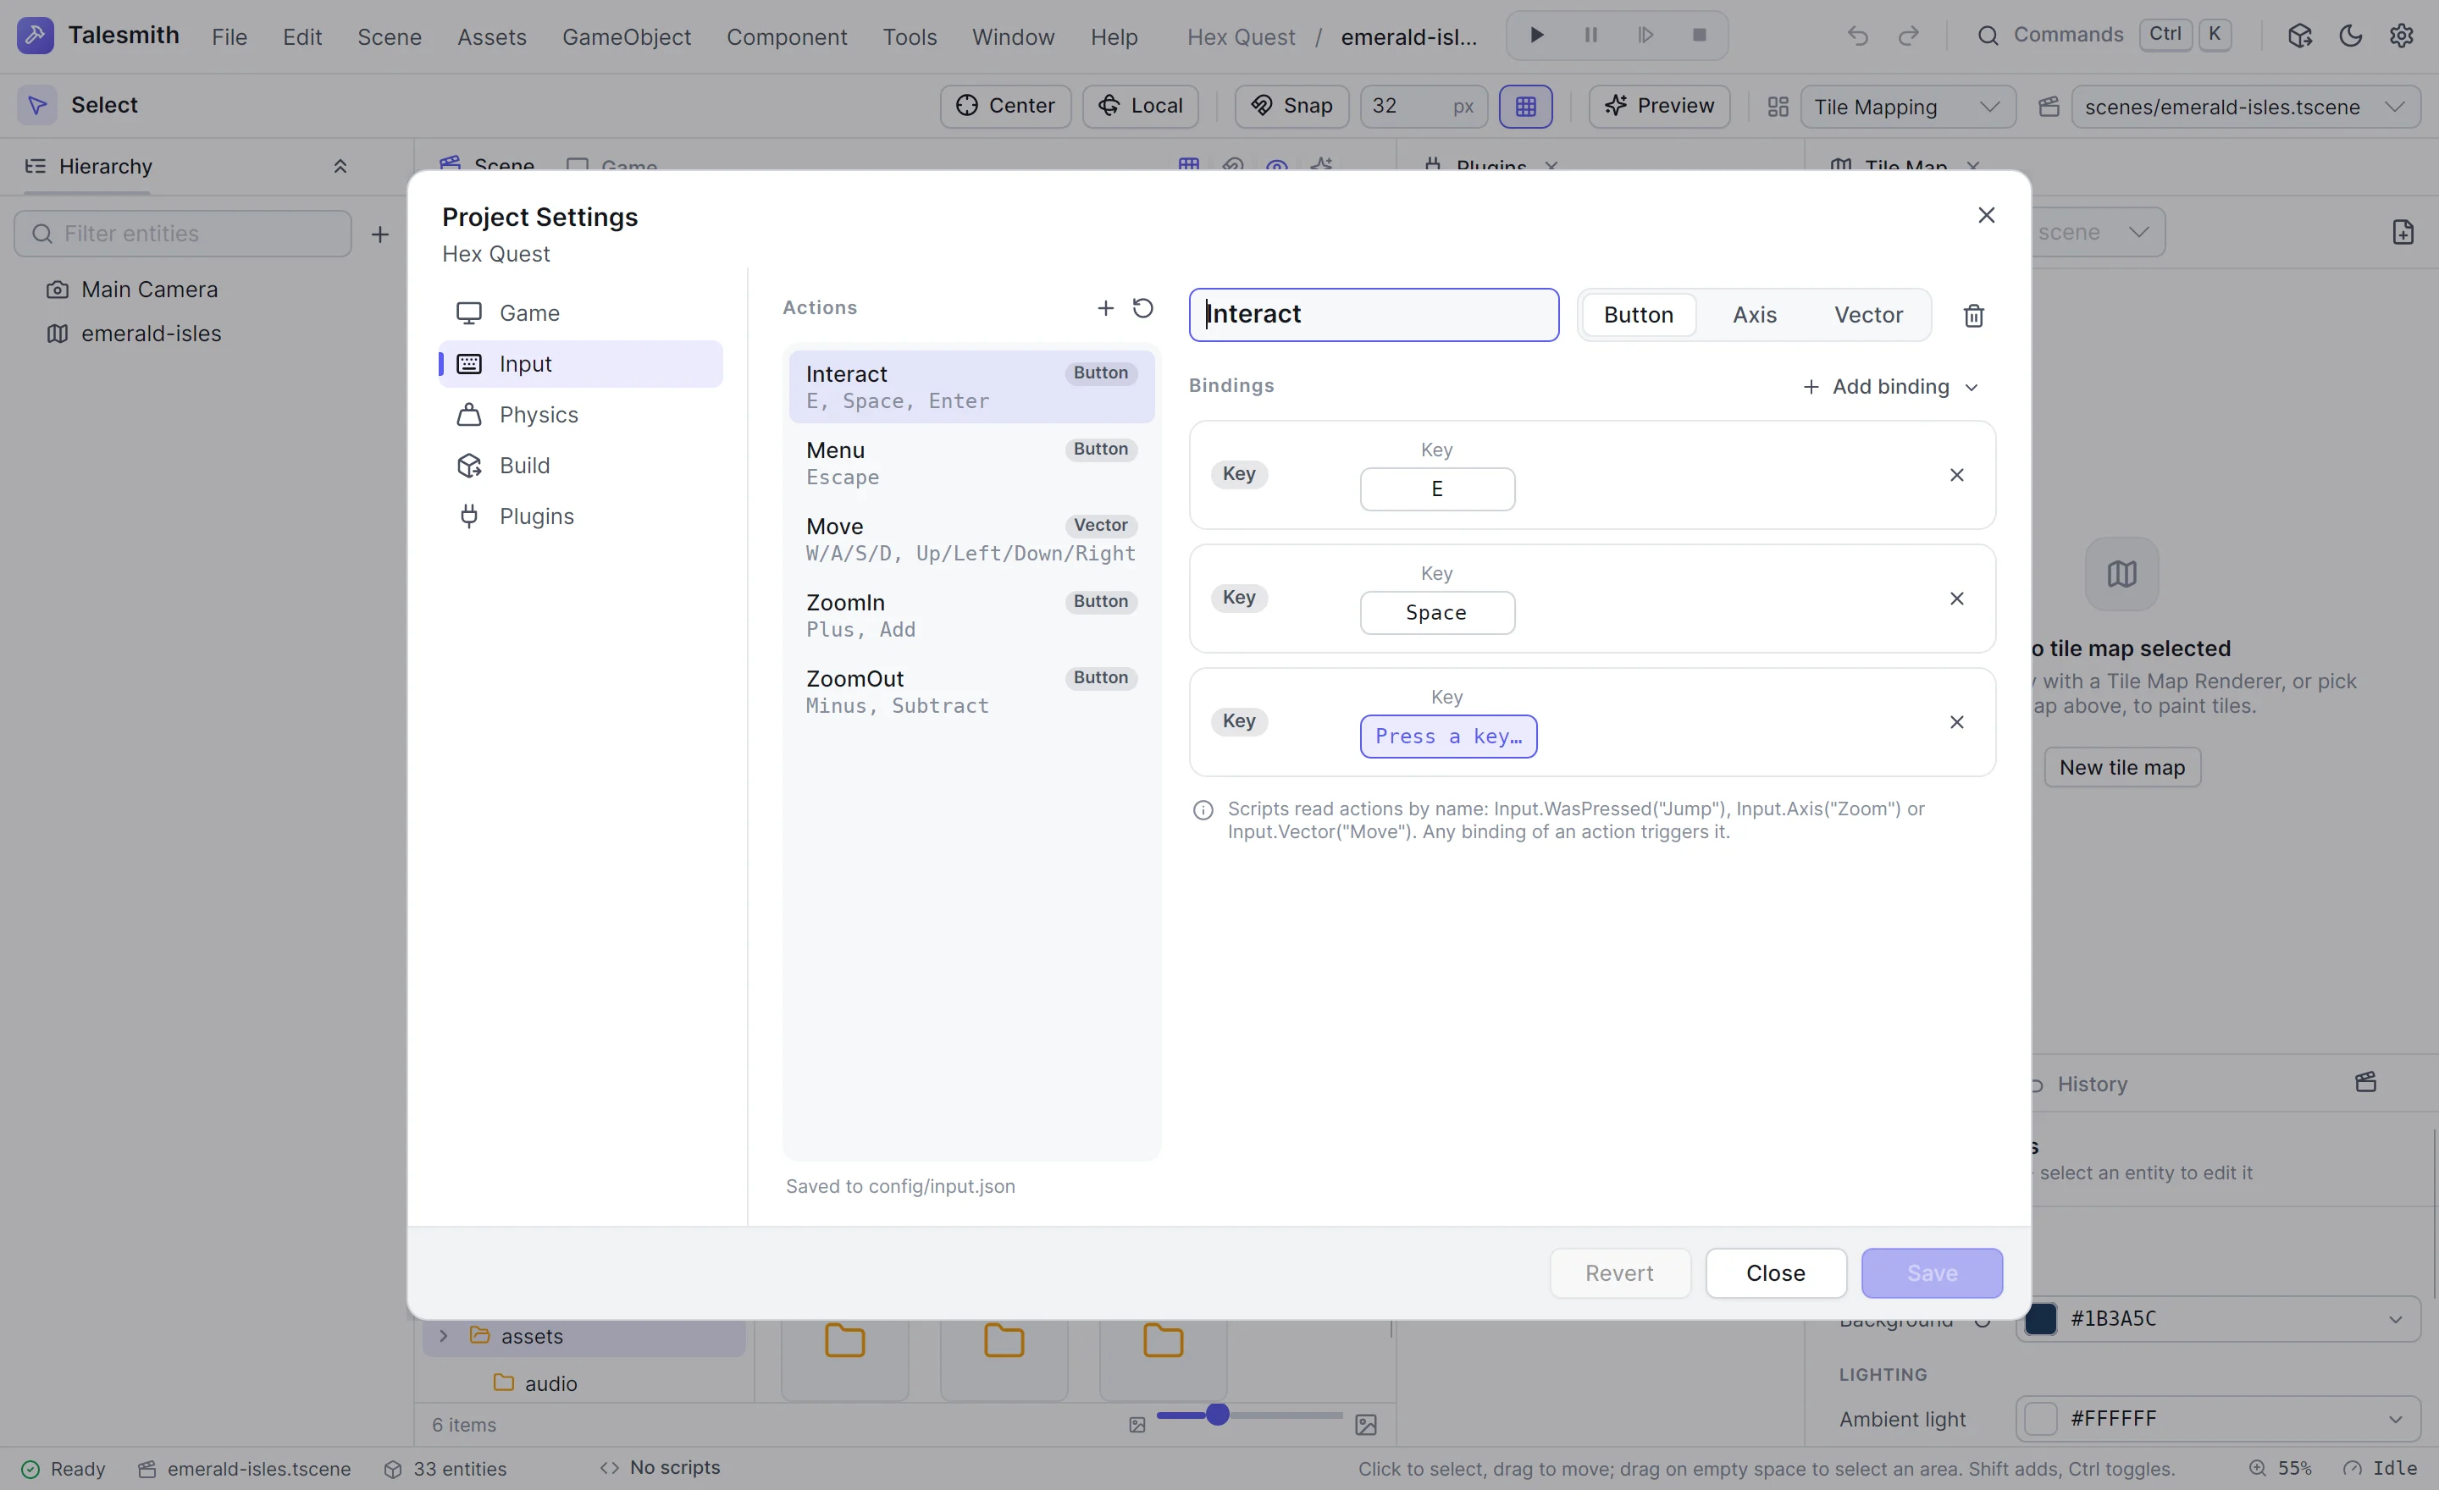This screenshot has height=1490, width=2439.
Task: Delete the Interact action with trash icon
Action: point(1974,316)
